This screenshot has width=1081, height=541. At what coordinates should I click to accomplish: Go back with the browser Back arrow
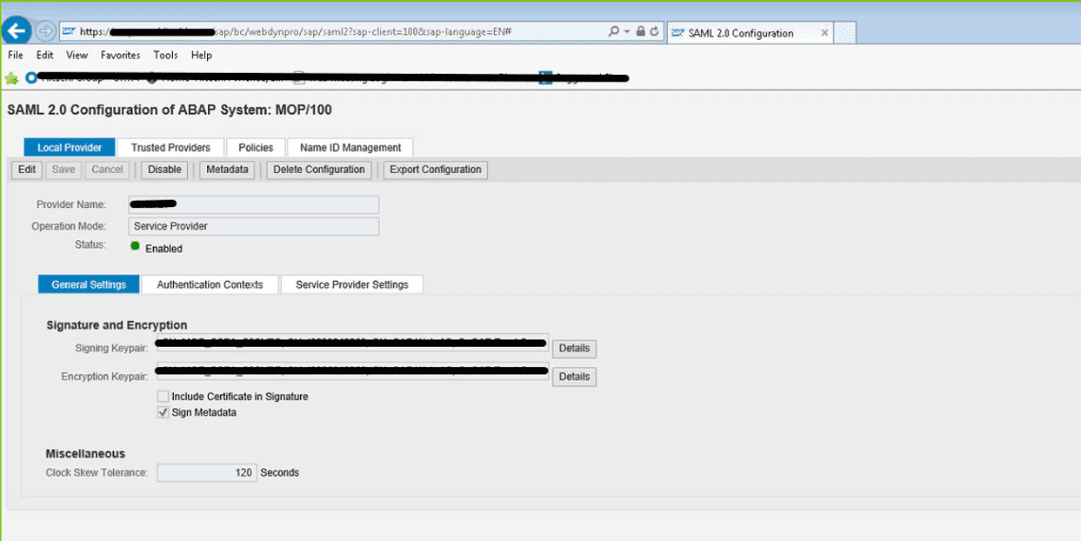tap(17, 30)
